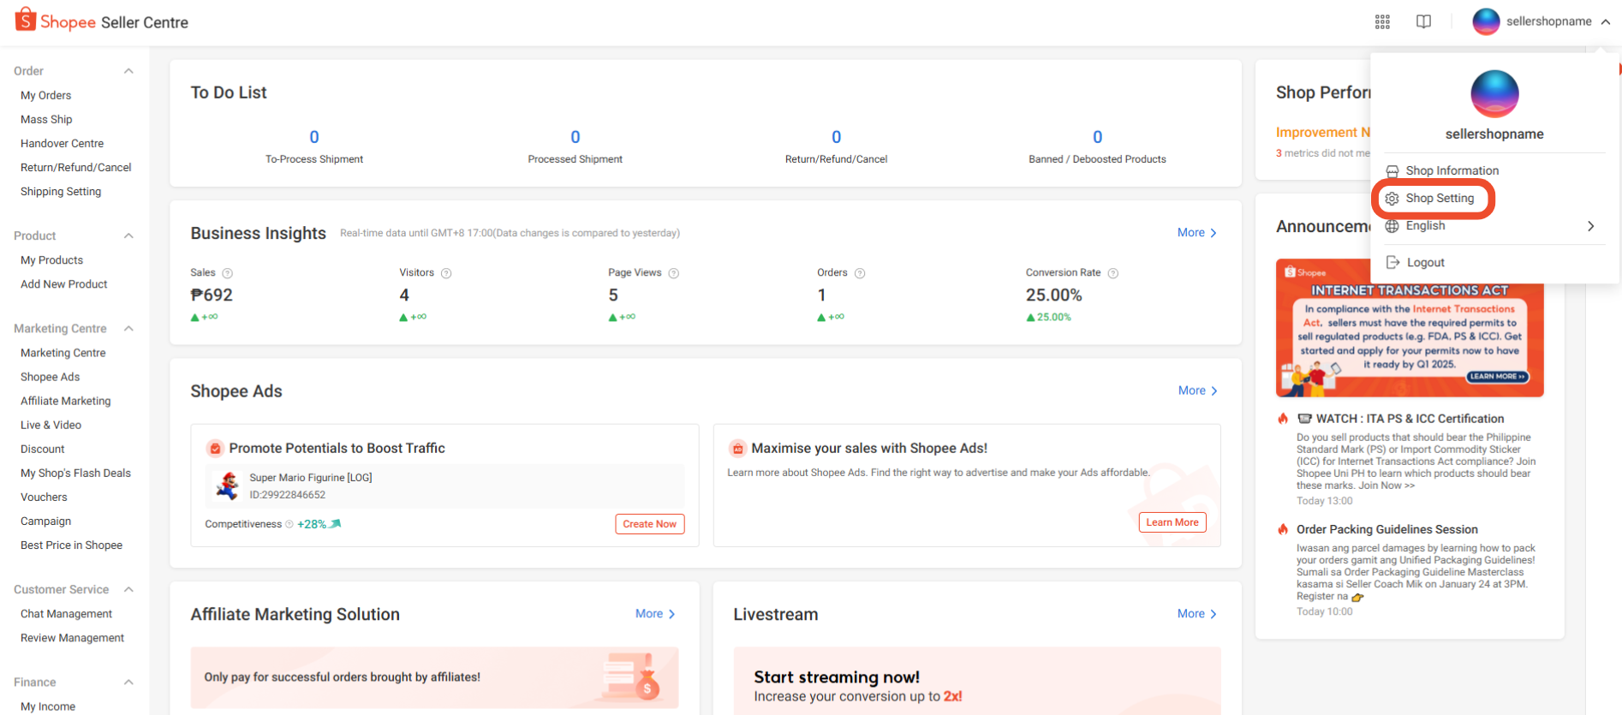The width and height of the screenshot is (1622, 715).
Task: Choose Logout from the account menu
Action: [x=1425, y=263]
